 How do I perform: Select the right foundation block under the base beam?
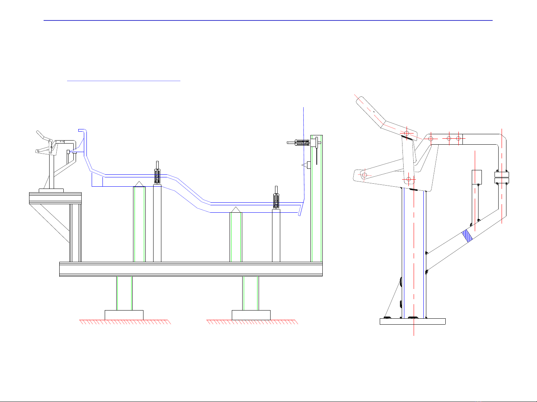click(251, 315)
